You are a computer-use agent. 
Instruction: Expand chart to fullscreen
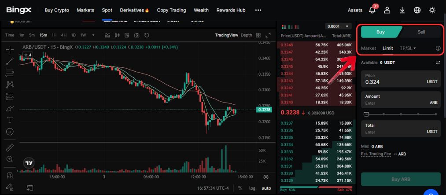pyautogui.click(x=268, y=35)
